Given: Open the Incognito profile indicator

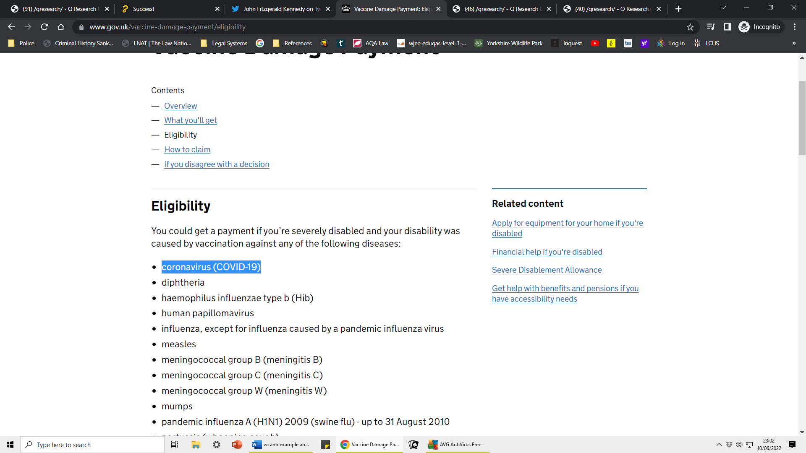Looking at the screenshot, I should click(x=761, y=27).
